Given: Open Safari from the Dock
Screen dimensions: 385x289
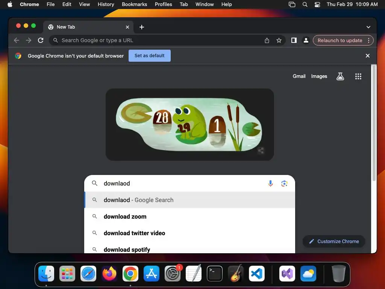Looking at the screenshot, I should [88, 274].
